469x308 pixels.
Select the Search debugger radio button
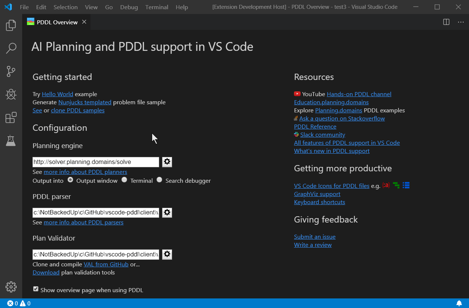159,180
